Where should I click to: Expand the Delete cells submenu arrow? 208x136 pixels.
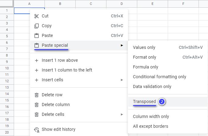(122, 115)
